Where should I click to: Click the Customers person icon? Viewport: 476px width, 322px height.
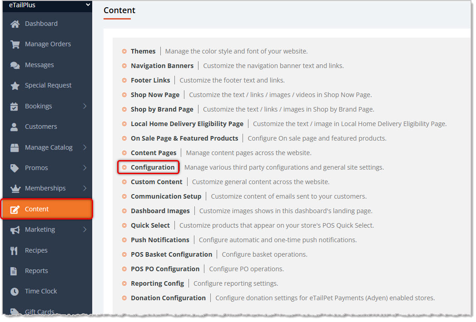click(14, 127)
